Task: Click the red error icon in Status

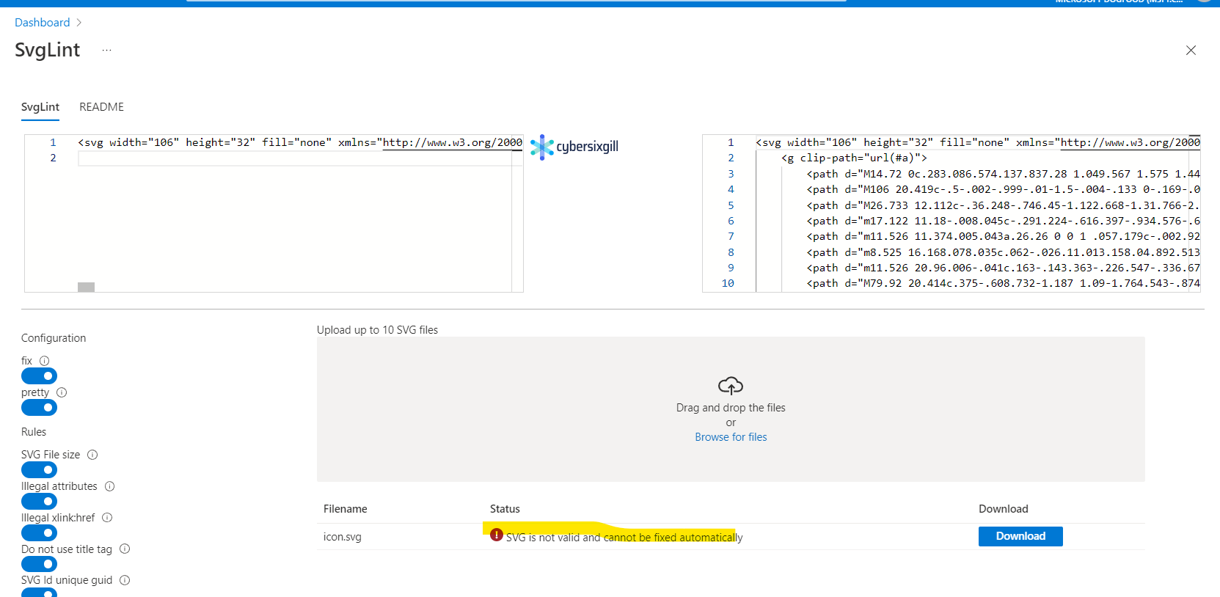Action: pyautogui.click(x=497, y=535)
